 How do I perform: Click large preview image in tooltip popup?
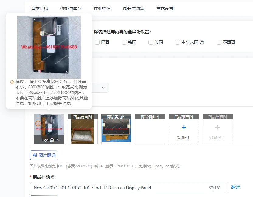[x=49, y=47]
